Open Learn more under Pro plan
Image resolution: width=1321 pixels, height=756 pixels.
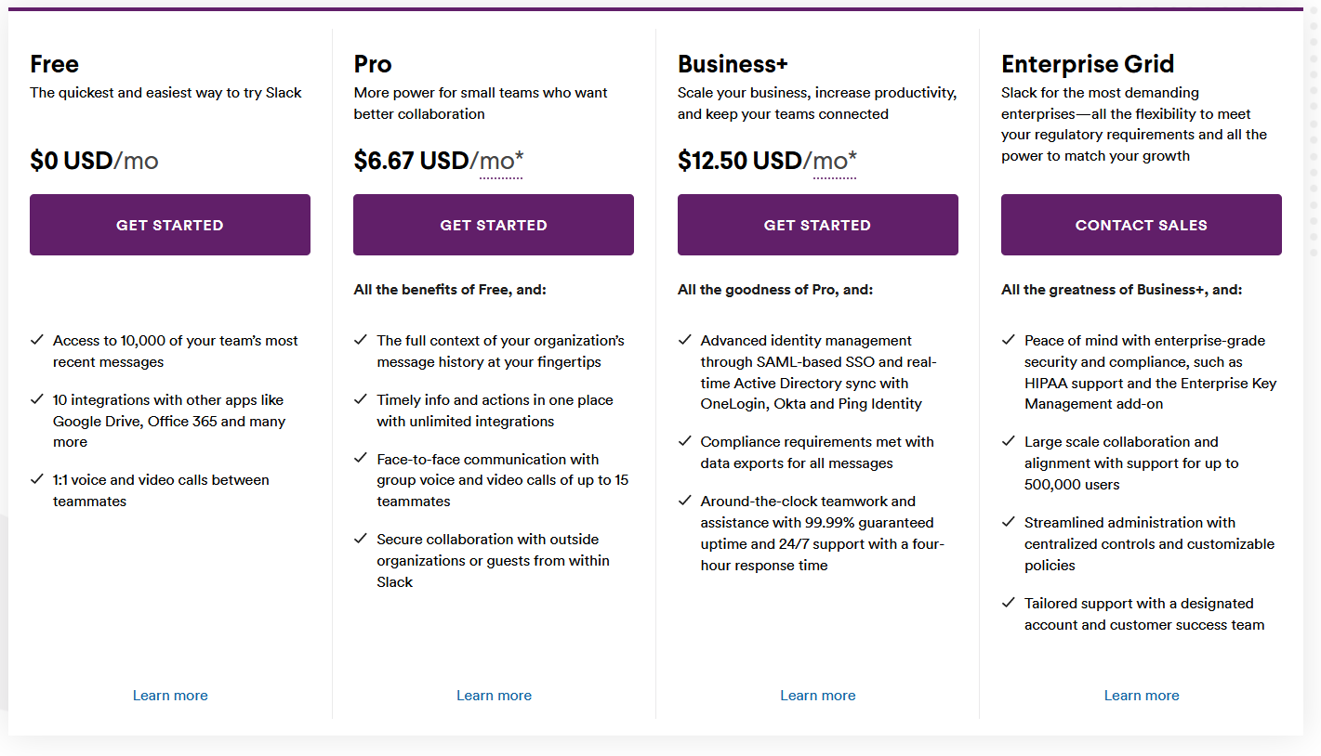494,696
